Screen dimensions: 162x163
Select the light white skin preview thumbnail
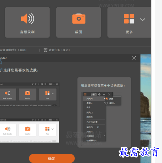[30, 131]
